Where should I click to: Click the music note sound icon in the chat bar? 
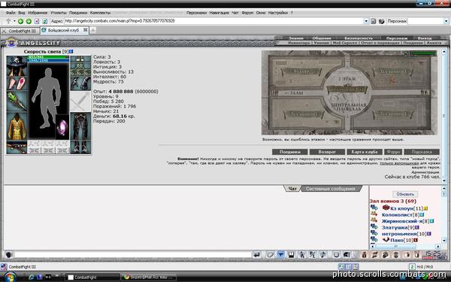[323, 255]
